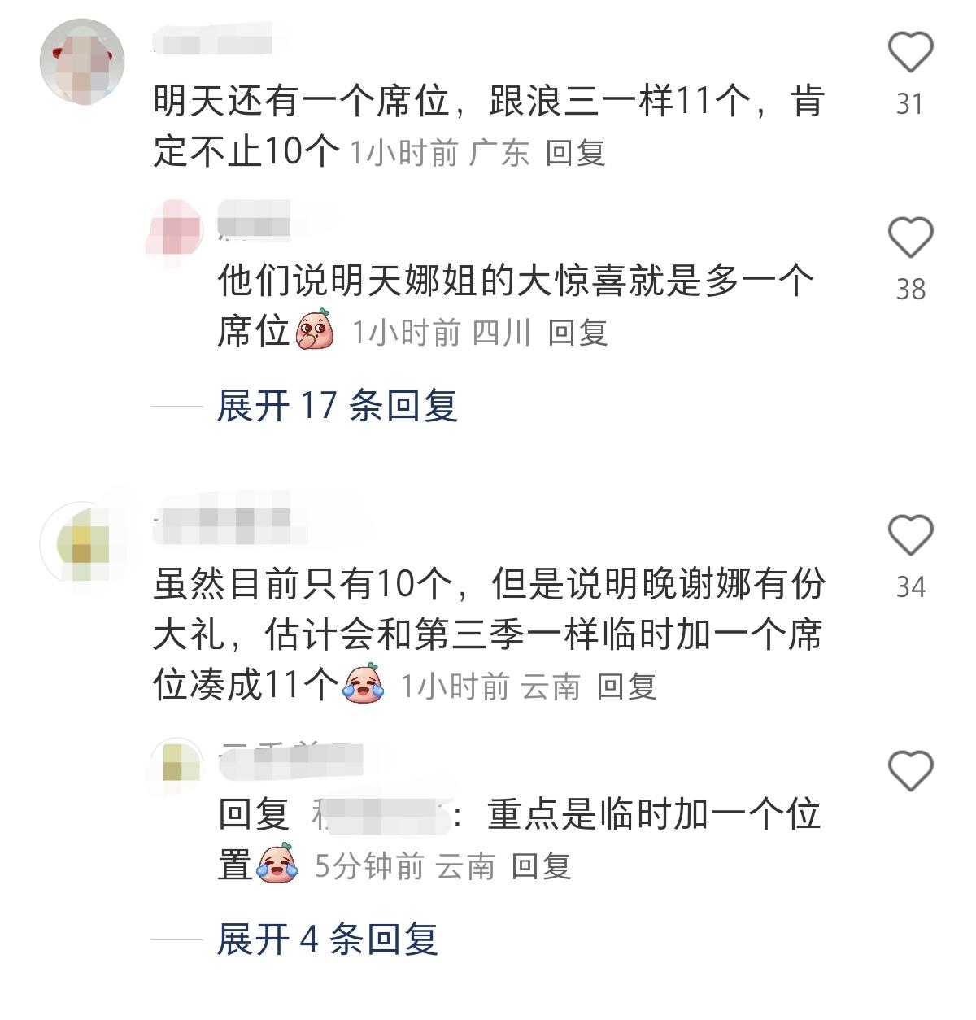This screenshot has height=1020, width=976.
Task: Tap the blurred mentioned user in the last reply
Action: pyautogui.click(x=381, y=815)
